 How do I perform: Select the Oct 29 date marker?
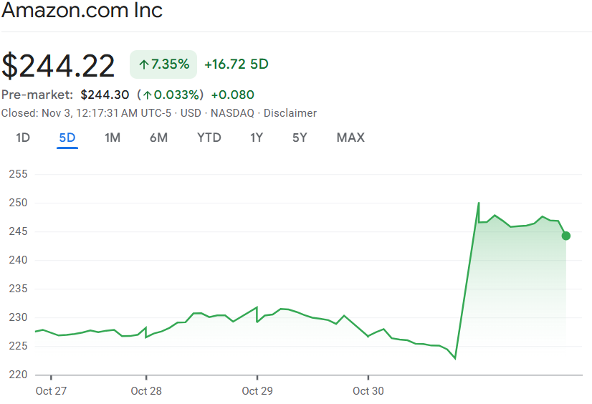click(257, 391)
